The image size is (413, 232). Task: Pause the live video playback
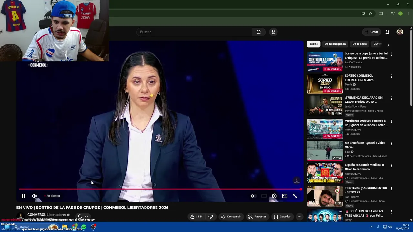point(23,196)
